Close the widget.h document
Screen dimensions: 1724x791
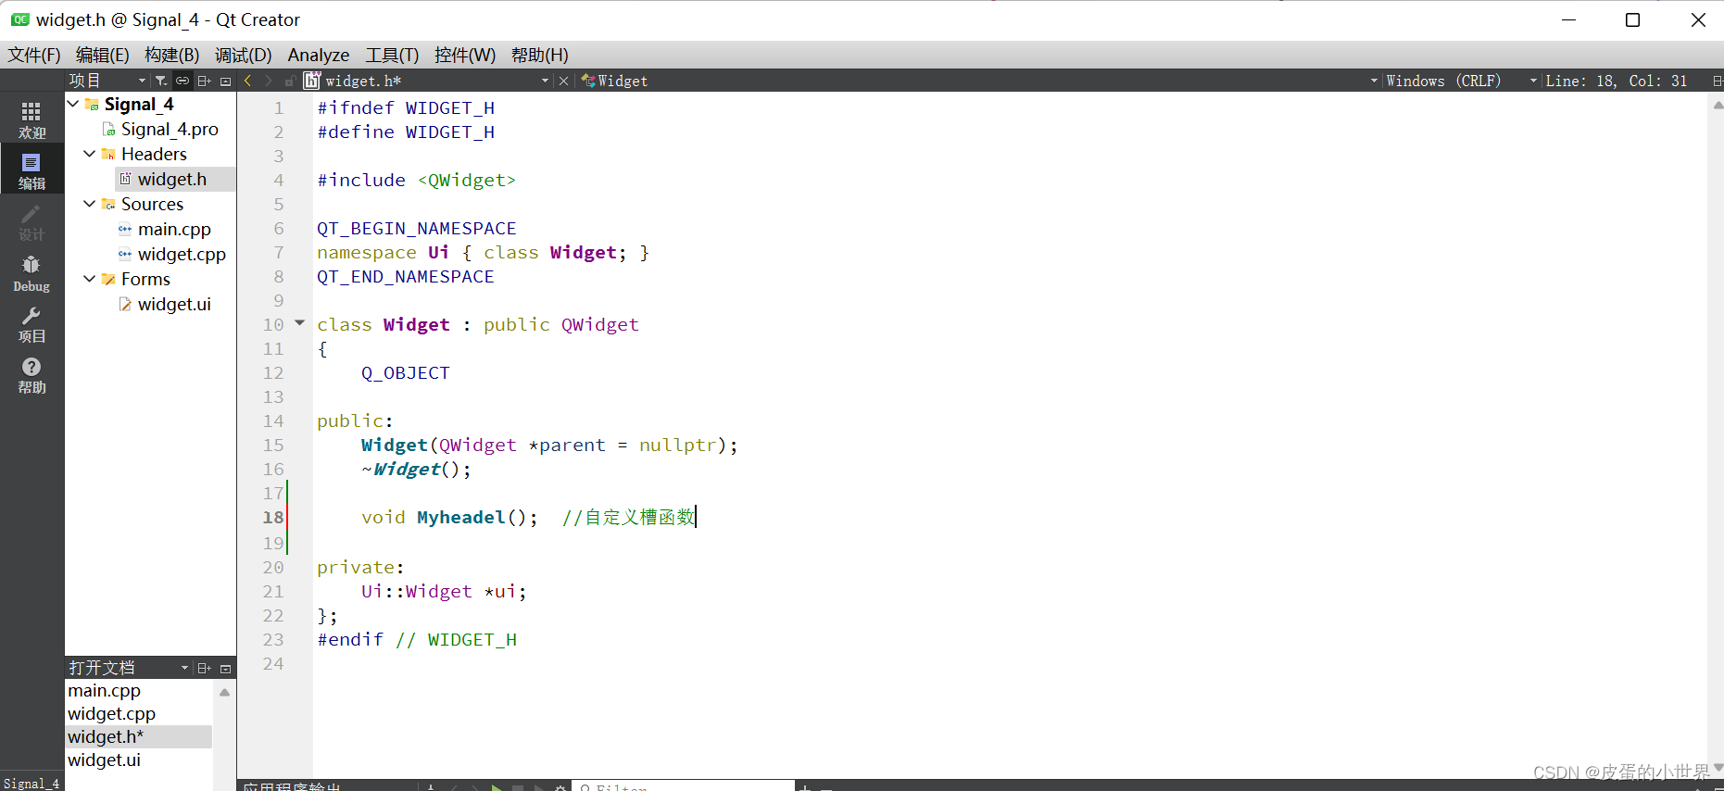point(563,81)
